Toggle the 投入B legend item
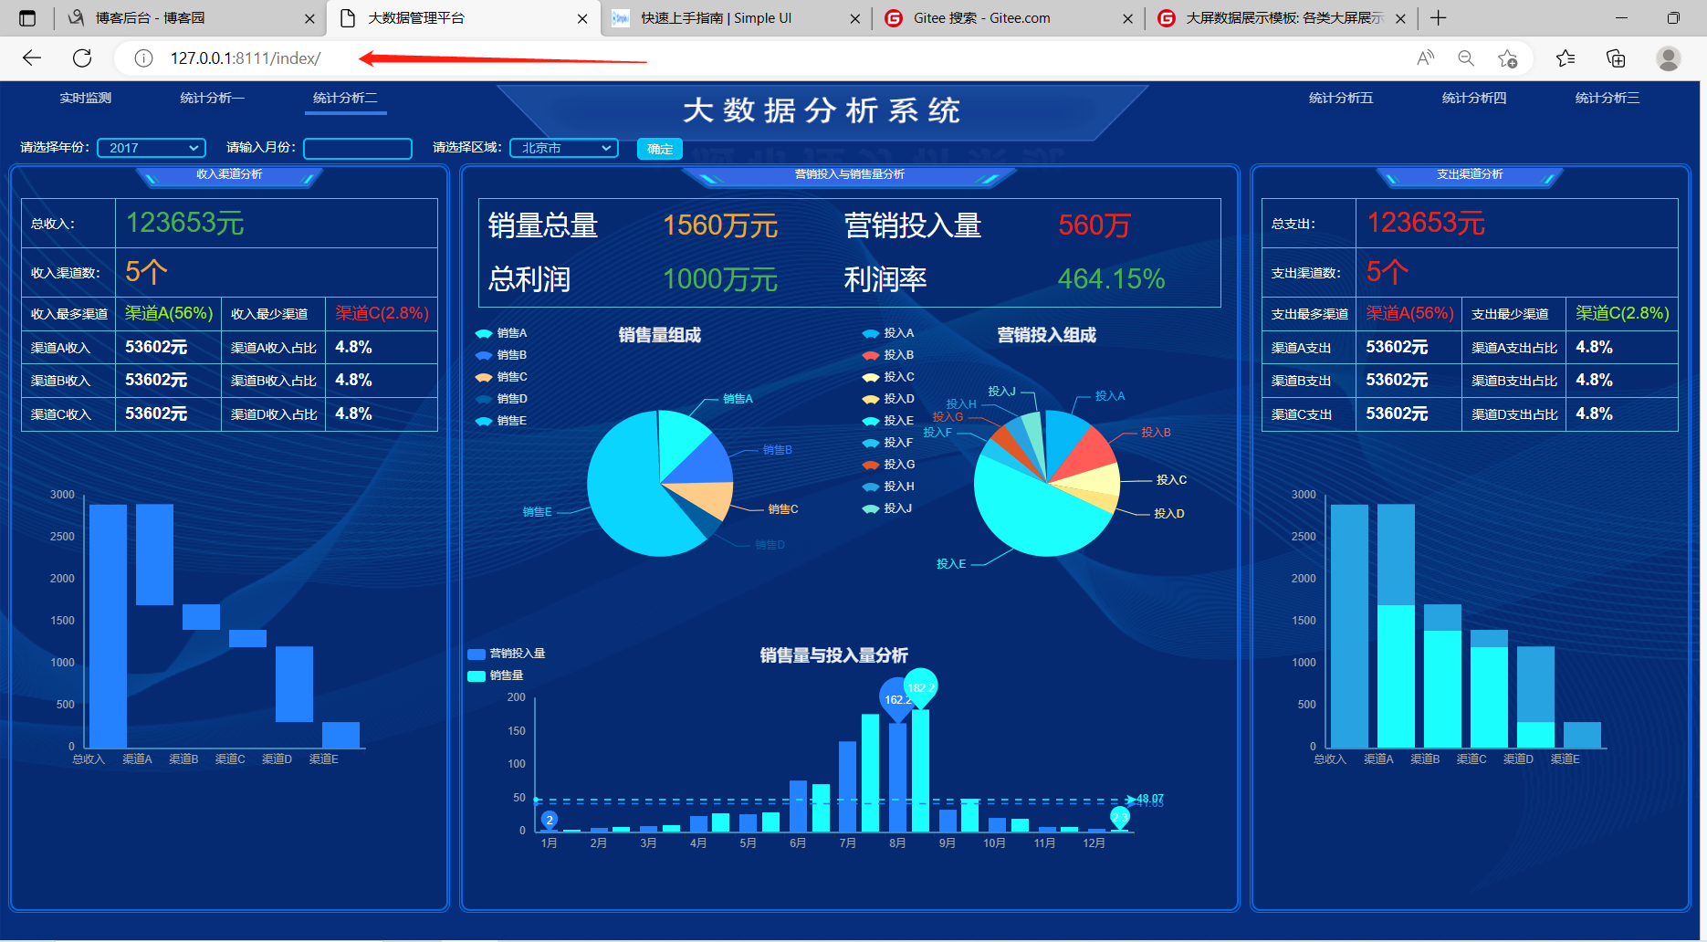The height and width of the screenshot is (942, 1707). tap(888, 355)
